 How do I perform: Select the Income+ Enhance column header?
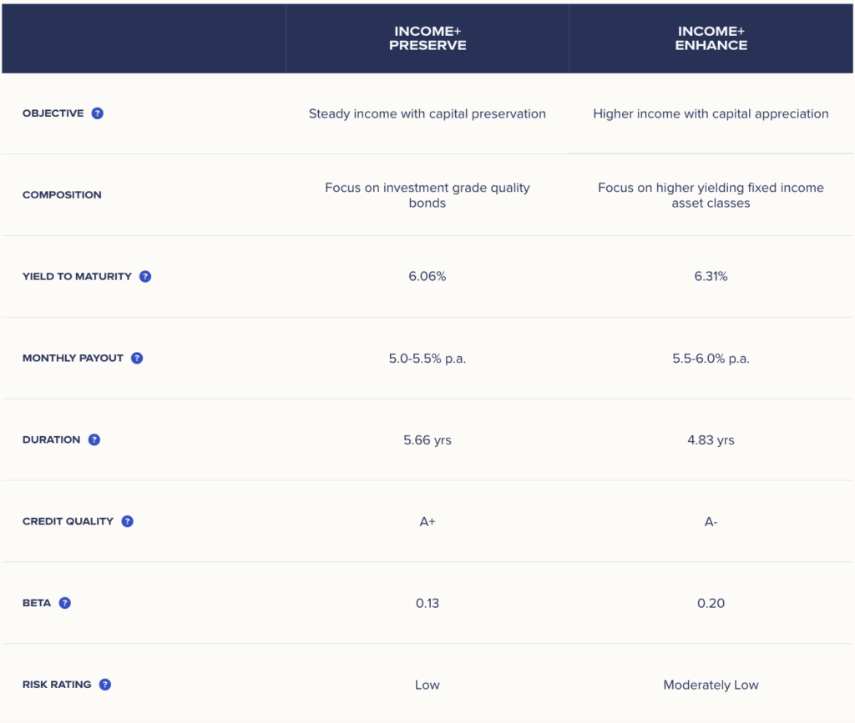pos(711,38)
